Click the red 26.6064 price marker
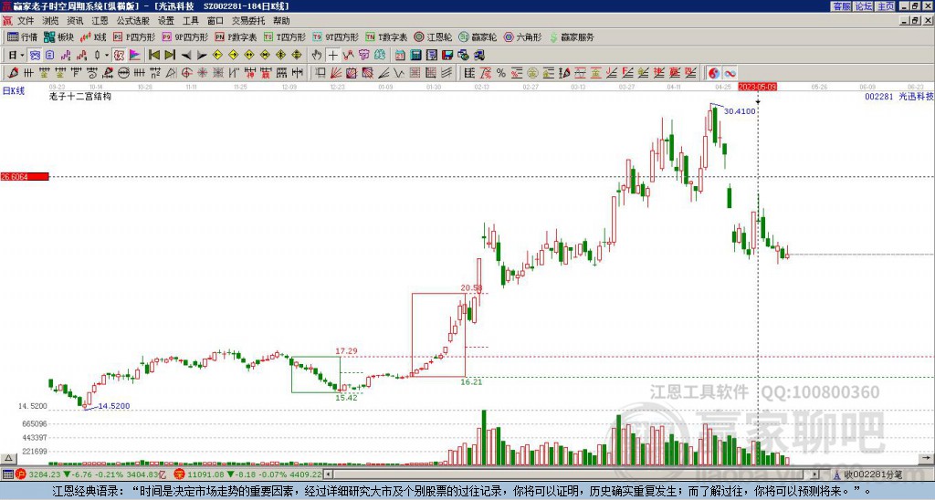 click(x=25, y=176)
